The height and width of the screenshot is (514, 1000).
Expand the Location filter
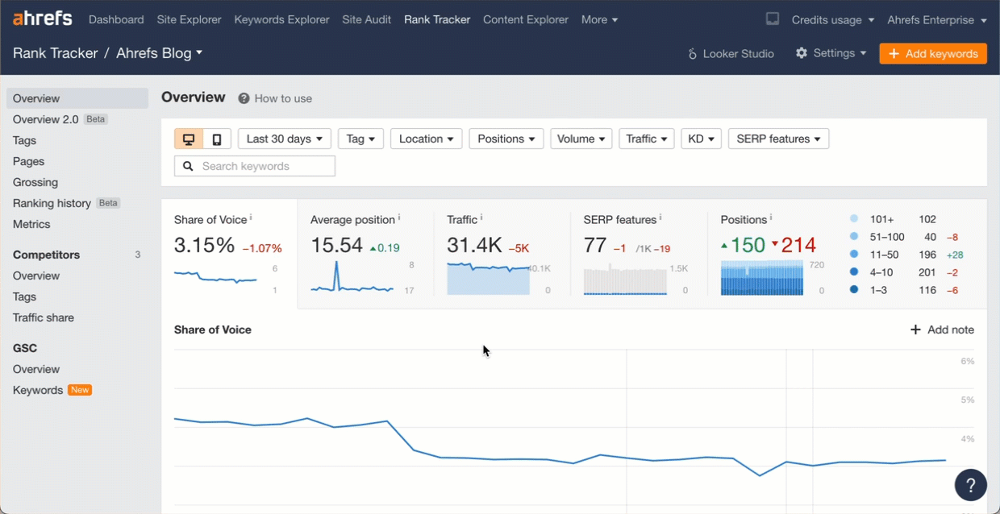tap(426, 138)
